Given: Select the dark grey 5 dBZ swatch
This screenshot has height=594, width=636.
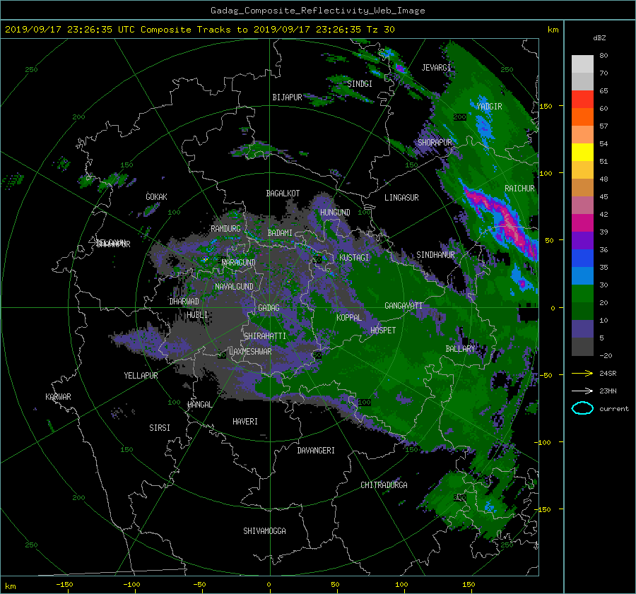Looking at the screenshot, I should click(582, 346).
